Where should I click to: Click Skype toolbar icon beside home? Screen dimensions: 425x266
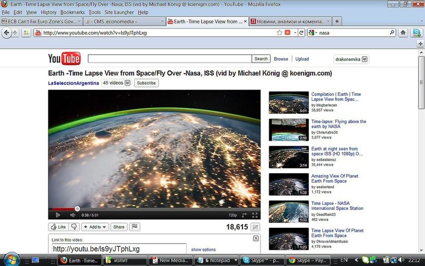tap(416, 33)
